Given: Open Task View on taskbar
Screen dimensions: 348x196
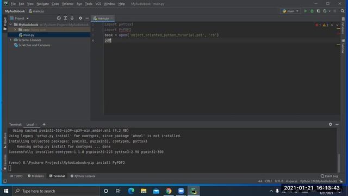Looking at the screenshot, I should tap(118, 191).
